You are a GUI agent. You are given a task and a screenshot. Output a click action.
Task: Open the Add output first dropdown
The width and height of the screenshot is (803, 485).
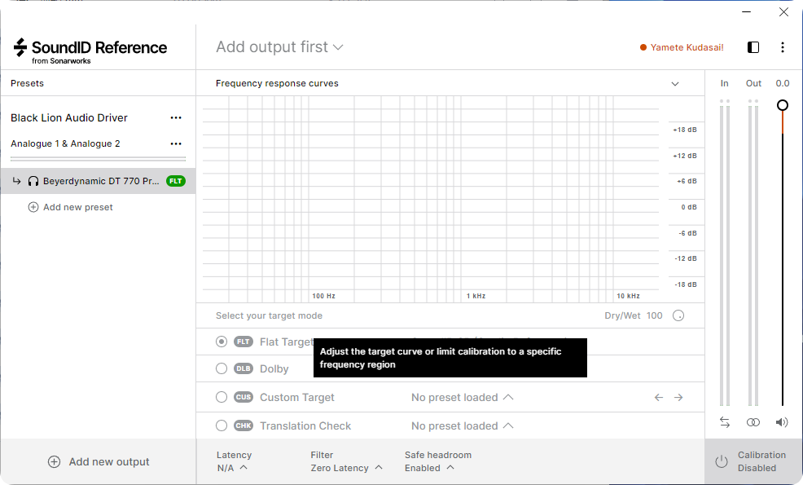coord(279,47)
